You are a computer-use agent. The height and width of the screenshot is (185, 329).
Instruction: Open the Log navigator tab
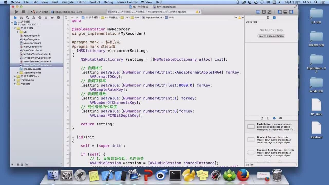(x=58, y=18)
